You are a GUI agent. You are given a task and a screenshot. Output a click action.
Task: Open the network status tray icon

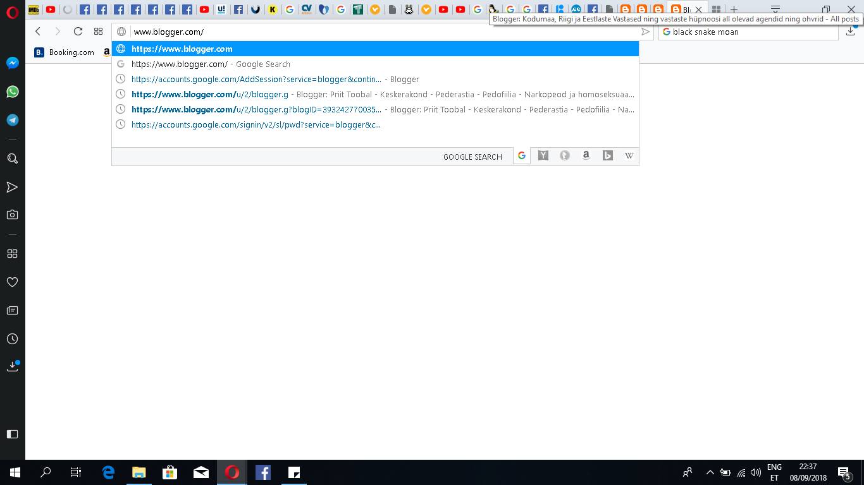click(741, 472)
